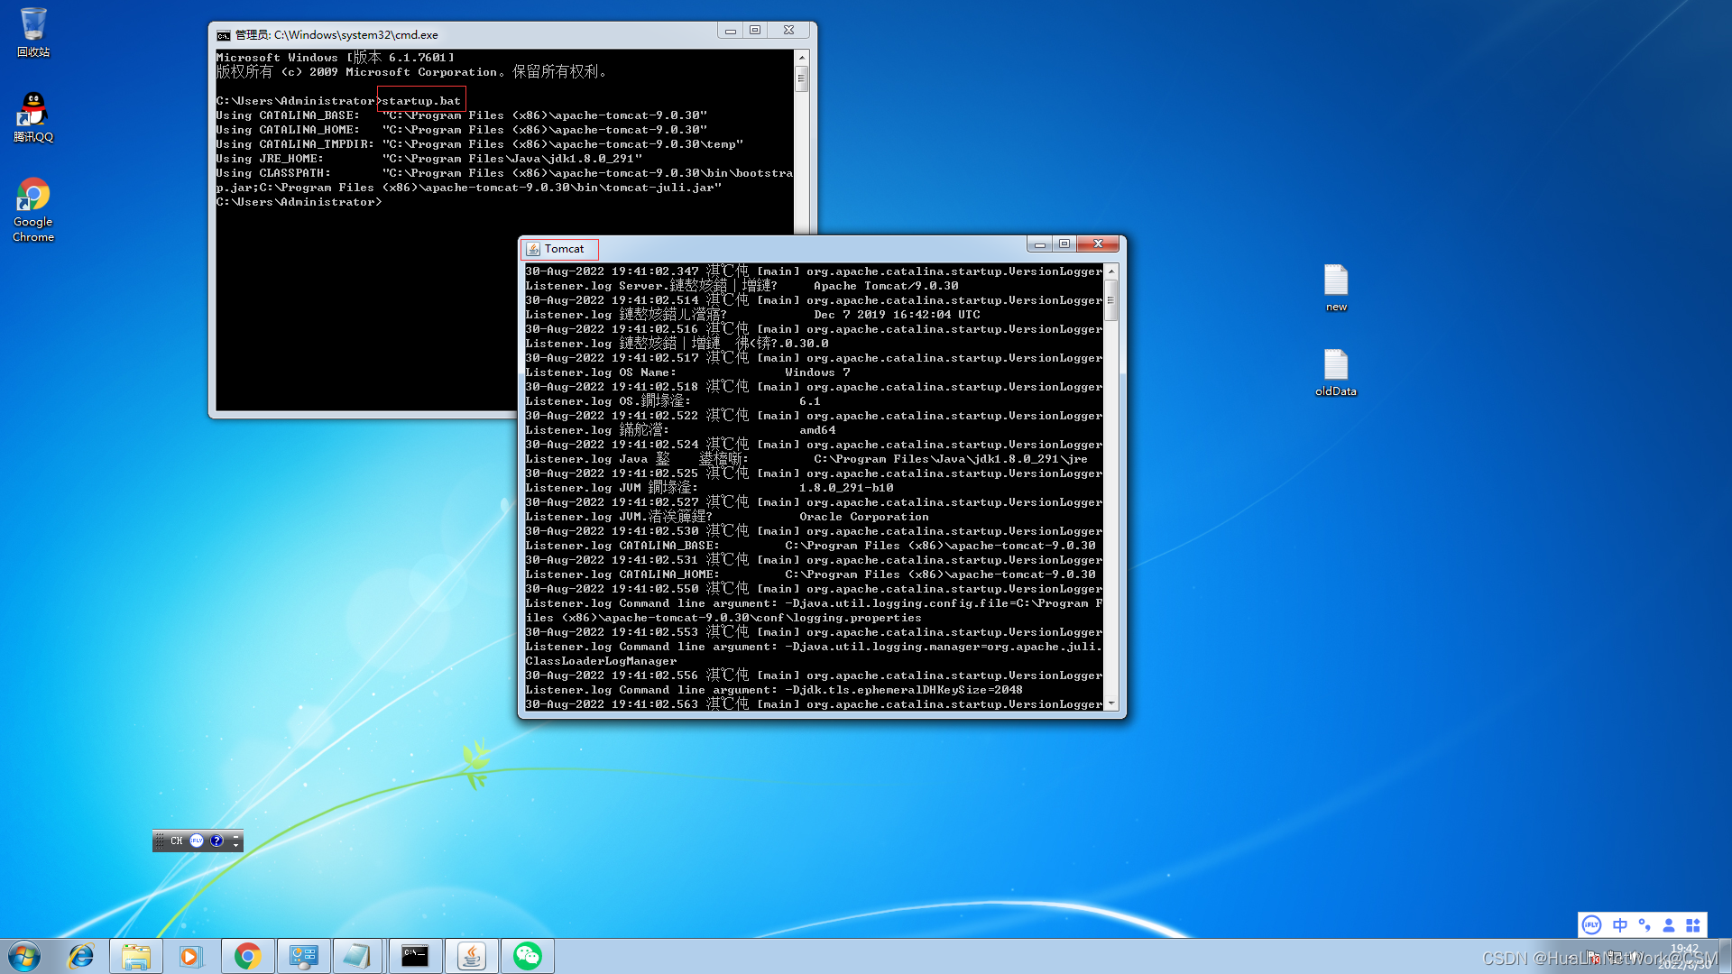Viewport: 1732px width, 974px height.
Task: Select the file named new on desktop
Action: tap(1336, 288)
